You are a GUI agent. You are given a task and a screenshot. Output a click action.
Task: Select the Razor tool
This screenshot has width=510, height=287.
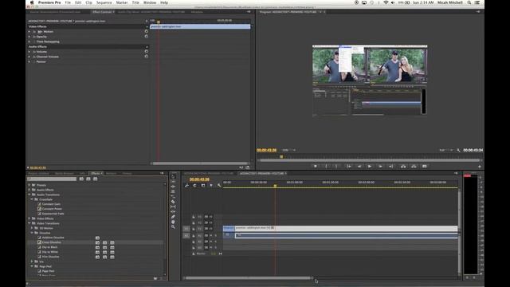point(173,202)
